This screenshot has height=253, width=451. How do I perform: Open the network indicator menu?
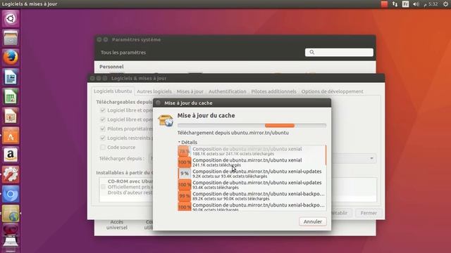click(x=395, y=4)
